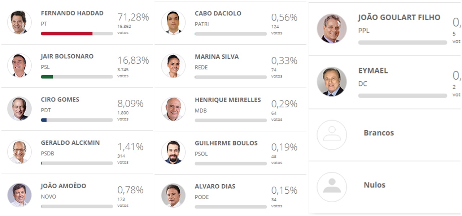This screenshot has width=462, height=216.
Task: Click the blue PDT vote progress bar
Action: click(44, 120)
